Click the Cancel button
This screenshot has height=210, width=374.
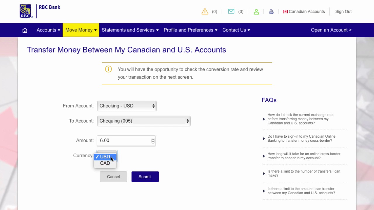(x=113, y=177)
